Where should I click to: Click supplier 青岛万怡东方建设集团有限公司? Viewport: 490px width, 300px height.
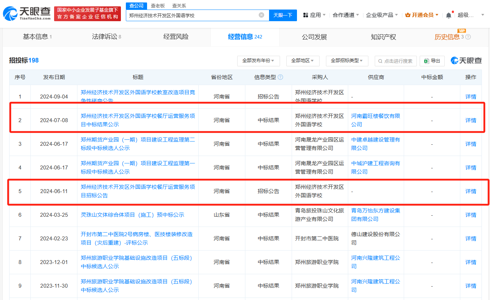(376, 215)
